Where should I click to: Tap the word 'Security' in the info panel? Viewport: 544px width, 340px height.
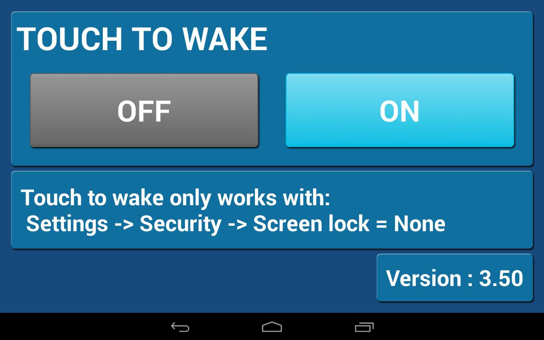[x=181, y=224]
